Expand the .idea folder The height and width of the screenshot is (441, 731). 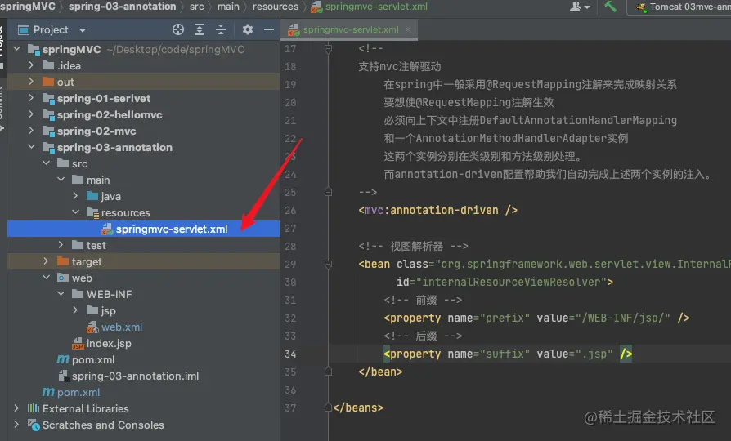[x=31, y=65]
